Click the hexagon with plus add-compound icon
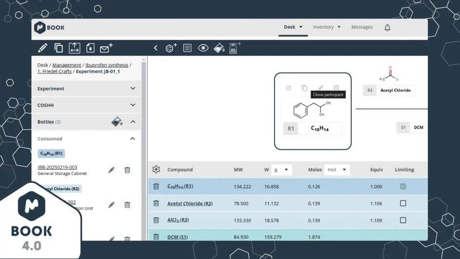The height and width of the screenshot is (259, 460). pos(171,48)
